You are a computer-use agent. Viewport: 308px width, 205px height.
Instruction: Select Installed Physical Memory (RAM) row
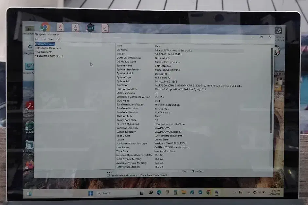pos(180,155)
